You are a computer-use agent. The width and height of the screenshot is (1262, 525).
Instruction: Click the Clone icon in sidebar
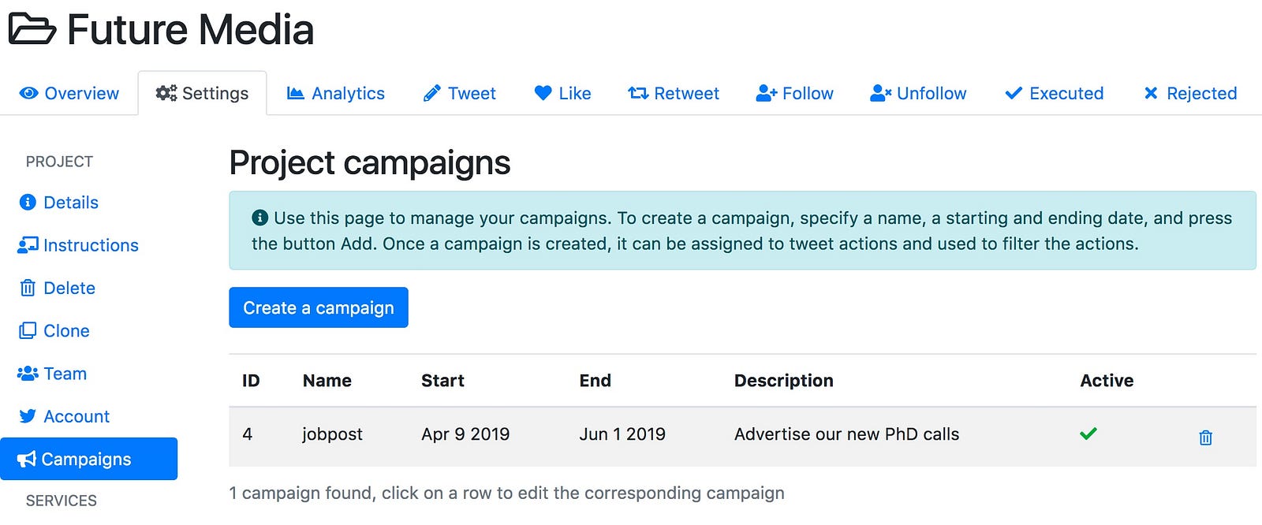click(28, 330)
